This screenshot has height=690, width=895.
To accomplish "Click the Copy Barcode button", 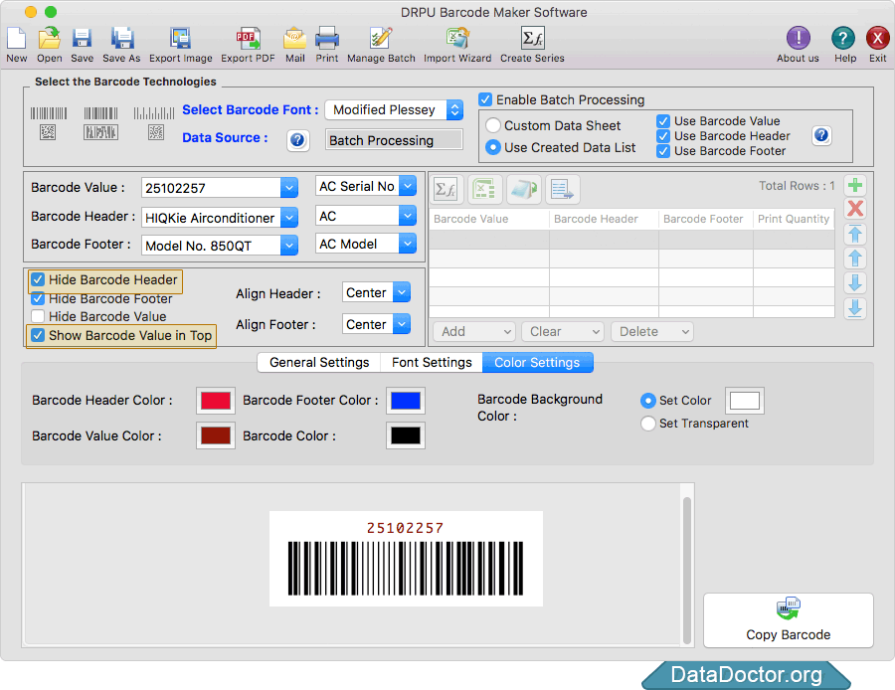I will (788, 620).
